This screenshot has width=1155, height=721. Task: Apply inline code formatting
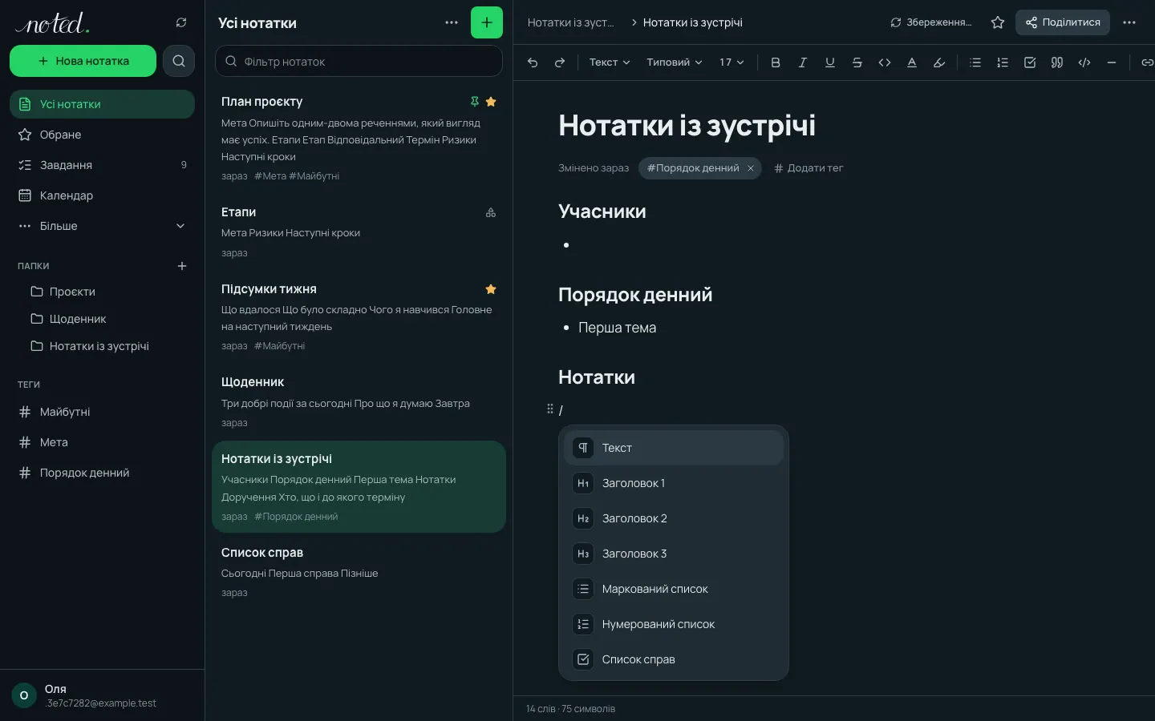(x=885, y=62)
